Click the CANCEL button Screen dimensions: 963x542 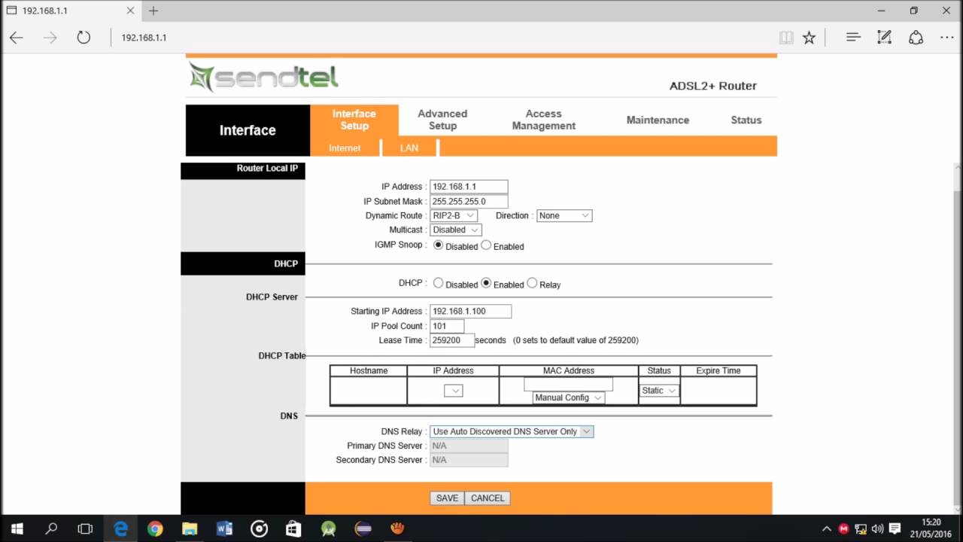(488, 498)
